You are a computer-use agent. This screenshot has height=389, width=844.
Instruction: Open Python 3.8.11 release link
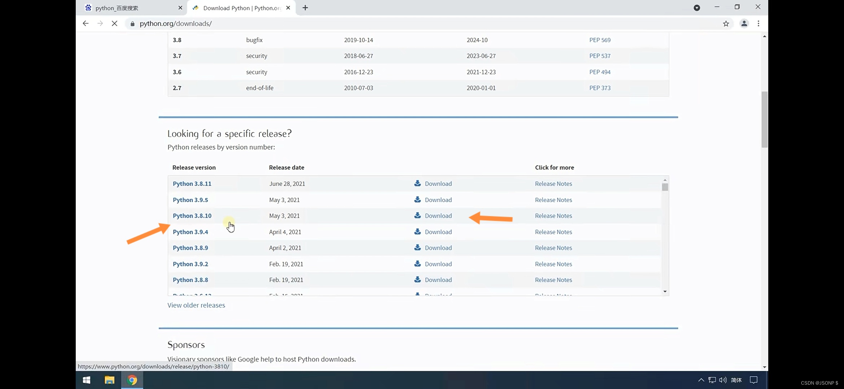click(192, 184)
